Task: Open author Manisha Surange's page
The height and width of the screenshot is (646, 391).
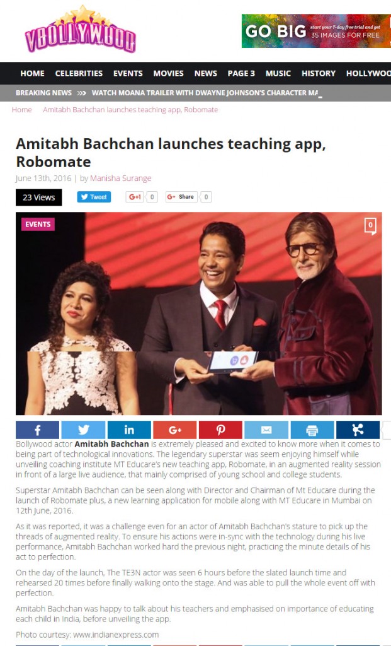Action: click(x=120, y=179)
